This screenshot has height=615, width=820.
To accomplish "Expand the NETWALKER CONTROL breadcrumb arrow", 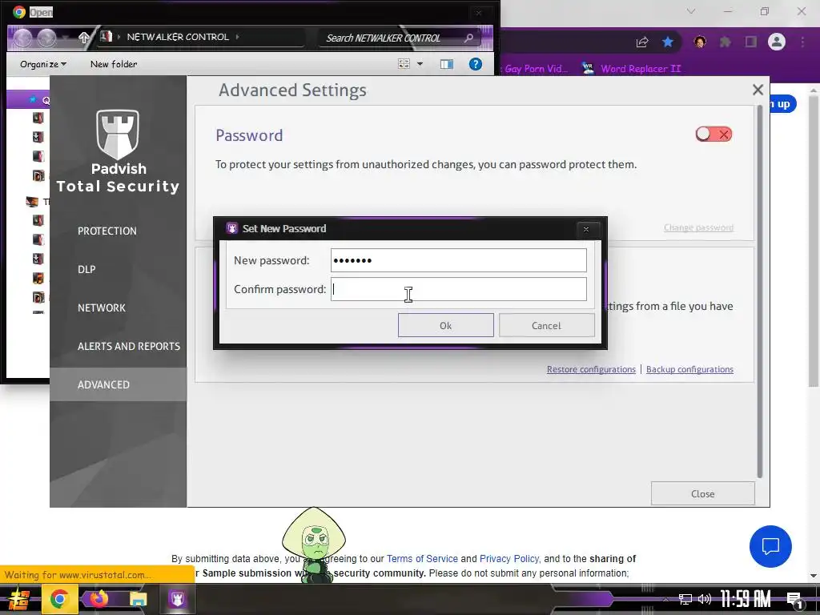I will pyautogui.click(x=237, y=37).
